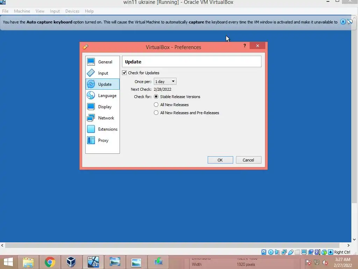Open the Language preferences page
Image resolution: width=358 pixels, height=269 pixels.
102,95
